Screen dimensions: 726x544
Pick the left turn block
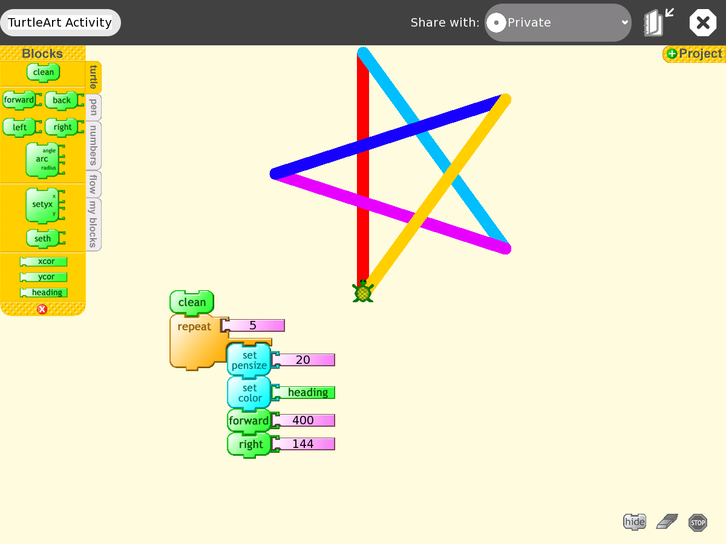click(x=19, y=127)
